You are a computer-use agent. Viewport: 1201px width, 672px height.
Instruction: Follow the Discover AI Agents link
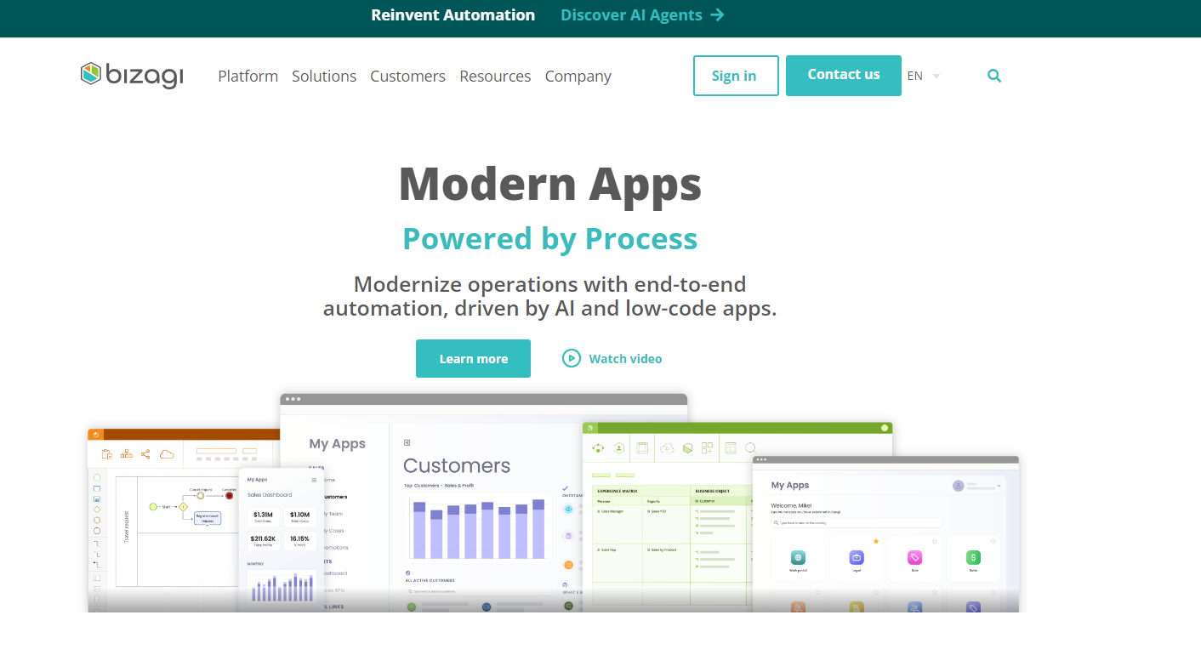642,15
